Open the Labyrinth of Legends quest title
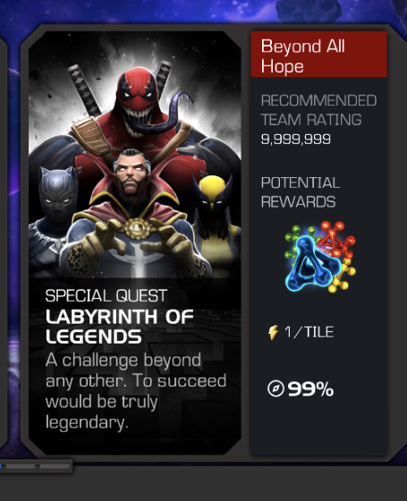 (x=120, y=327)
